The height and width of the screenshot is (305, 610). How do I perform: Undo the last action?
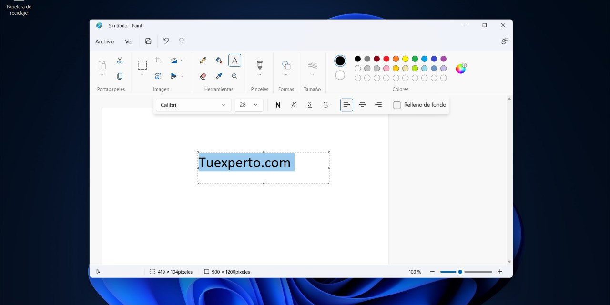point(166,41)
